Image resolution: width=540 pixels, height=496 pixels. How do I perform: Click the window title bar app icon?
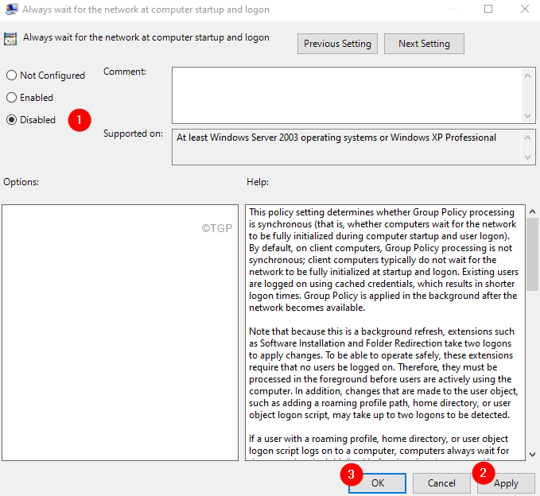11,10
